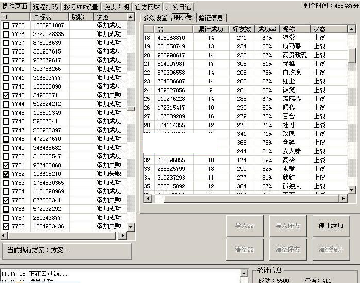Viewport: 361px width, 283px height.
Task: Open the 拨号VPN设置 tab
Action: (81, 7)
